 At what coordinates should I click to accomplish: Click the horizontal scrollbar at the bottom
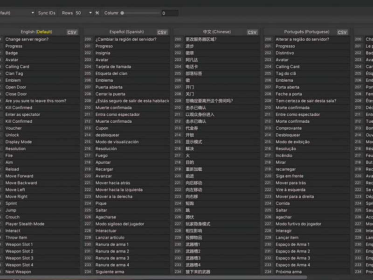coord(153,278)
